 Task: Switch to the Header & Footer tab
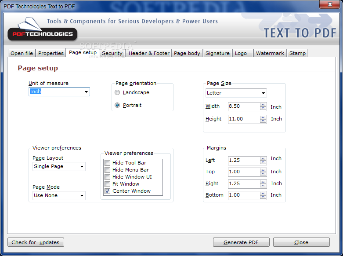coord(149,53)
